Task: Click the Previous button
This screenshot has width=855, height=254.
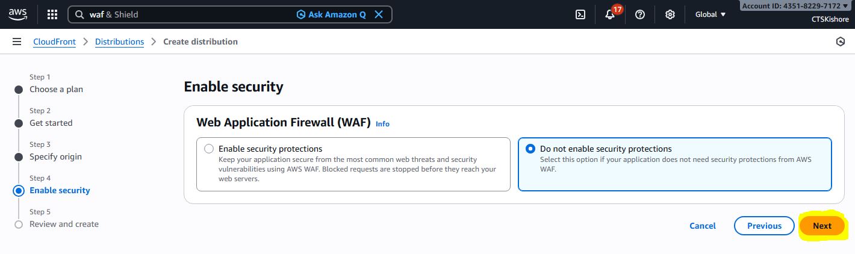Action: [x=764, y=226]
